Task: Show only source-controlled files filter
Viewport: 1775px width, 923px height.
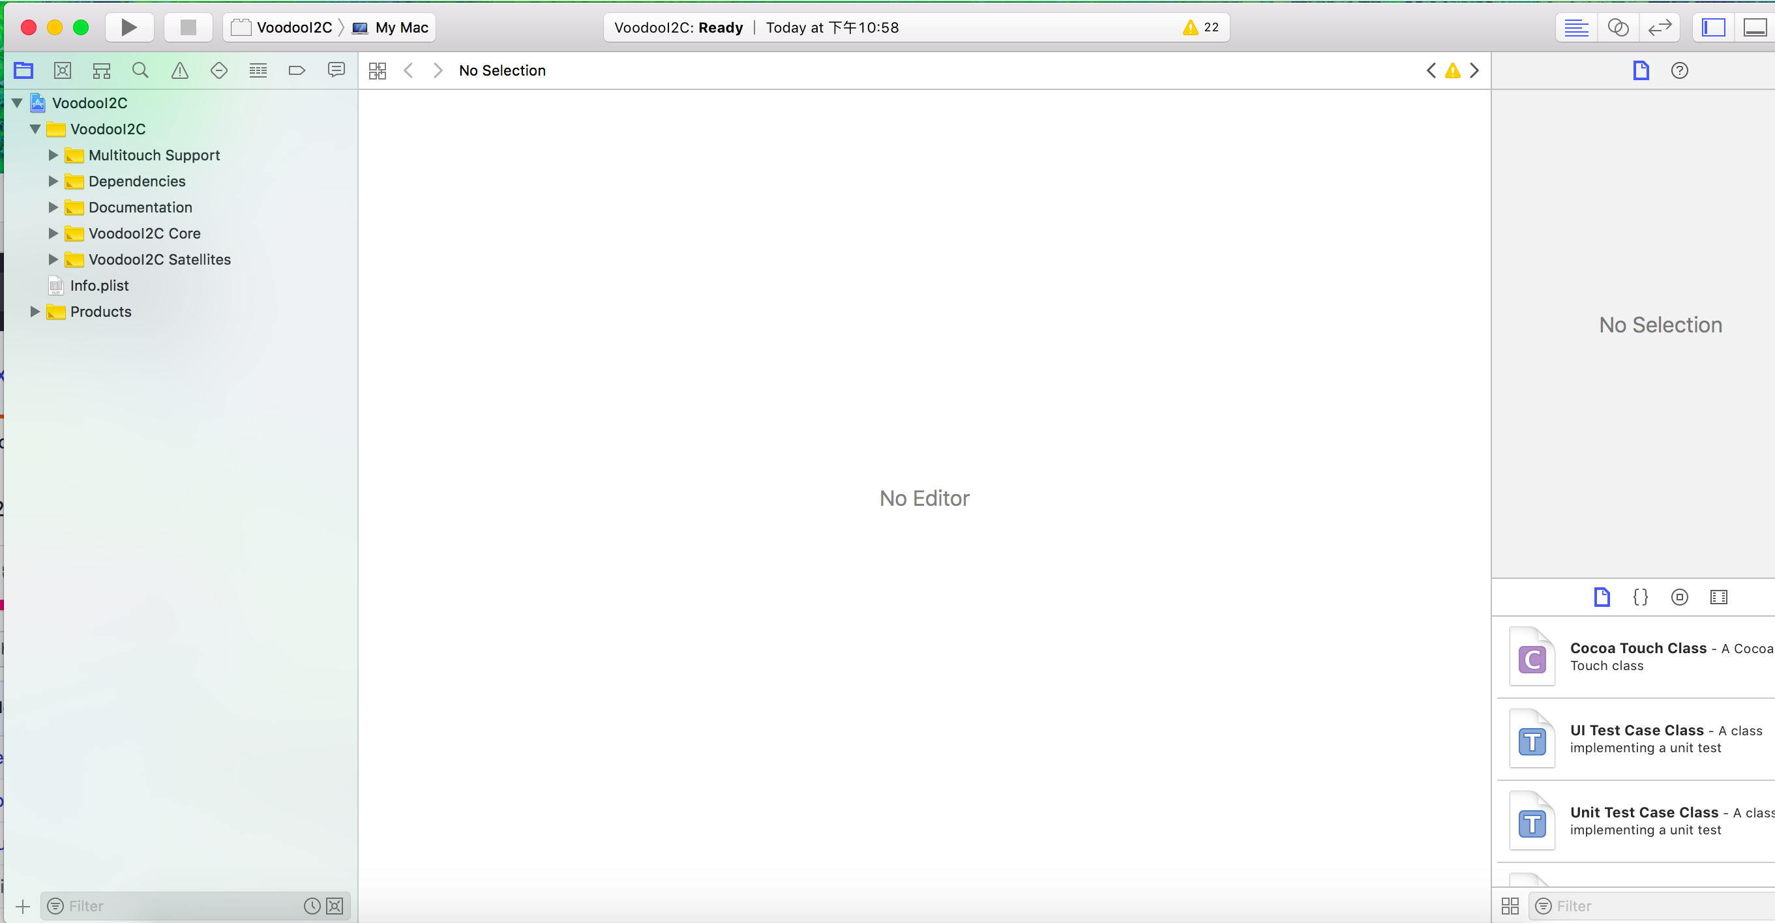Action: pos(335,906)
